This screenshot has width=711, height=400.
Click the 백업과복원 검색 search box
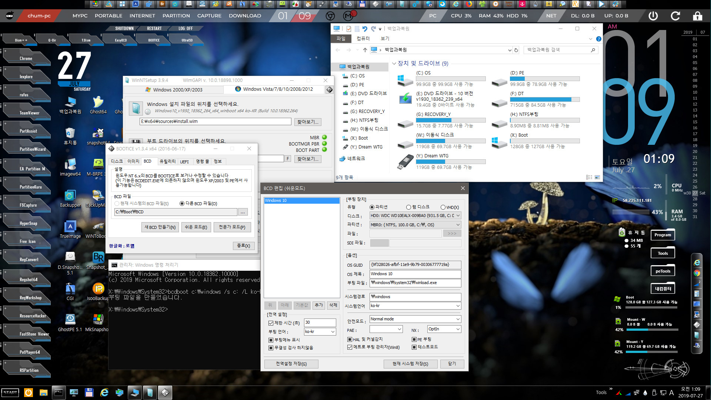(x=561, y=50)
